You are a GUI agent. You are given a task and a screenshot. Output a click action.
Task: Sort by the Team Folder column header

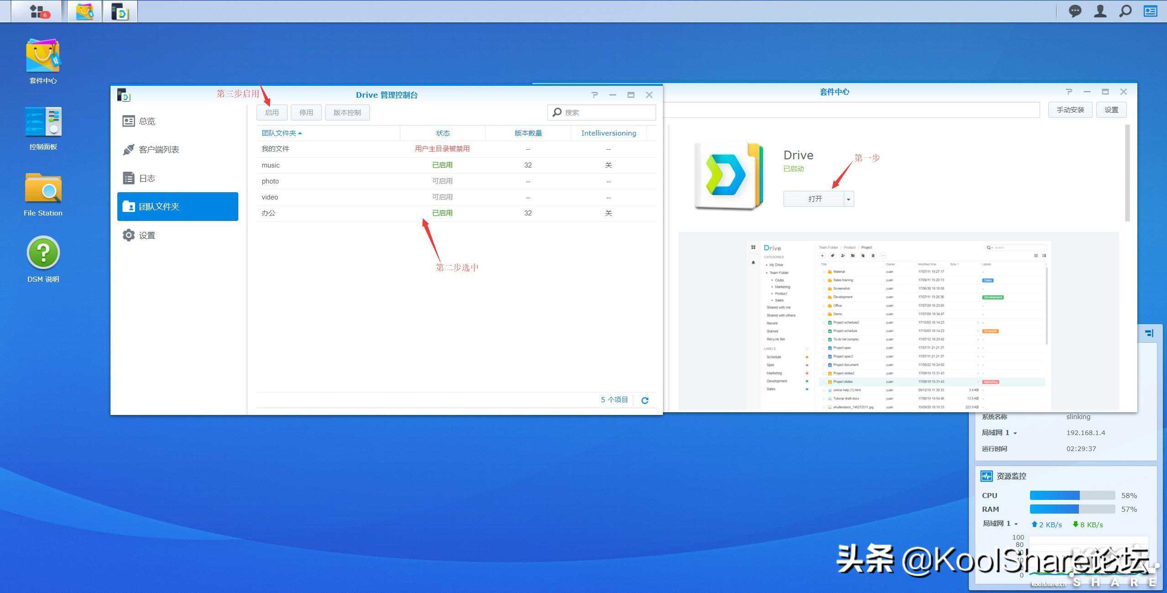pyautogui.click(x=279, y=133)
